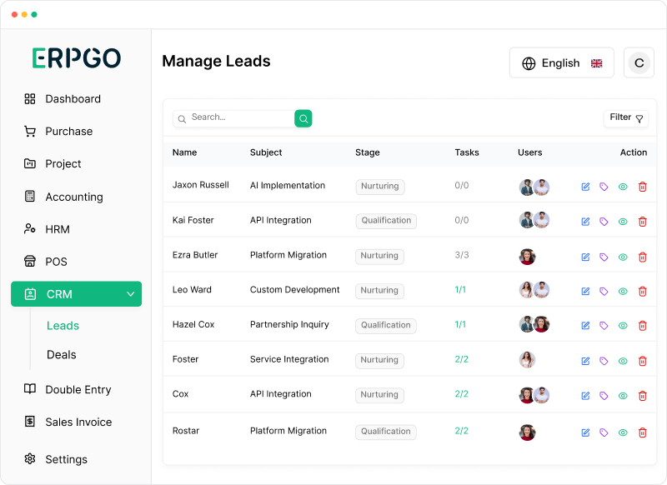Edit the Foster Service Integration lead
The width and height of the screenshot is (667, 485).
click(585, 361)
